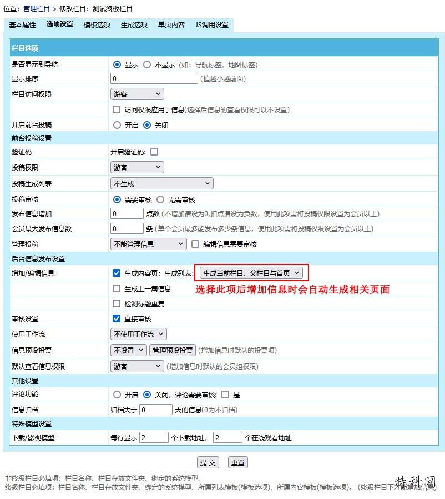Click the 个在线观看地址 count field
This screenshot has width=445, height=499.
(227, 437)
